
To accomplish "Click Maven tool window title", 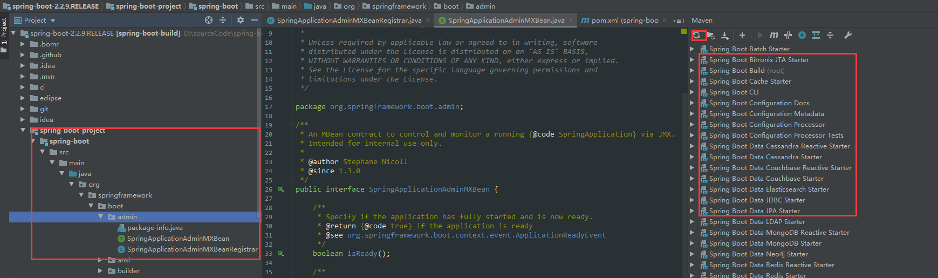I will click(702, 21).
